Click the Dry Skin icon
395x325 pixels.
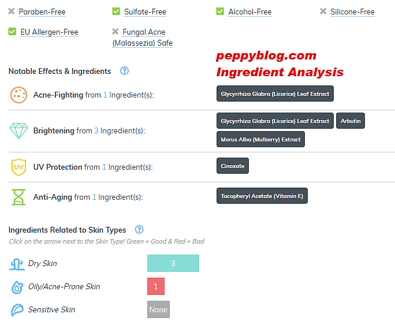pyautogui.click(x=17, y=264)
